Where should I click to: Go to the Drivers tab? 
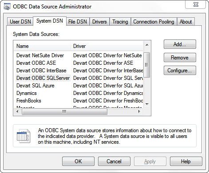pos(99,22)
